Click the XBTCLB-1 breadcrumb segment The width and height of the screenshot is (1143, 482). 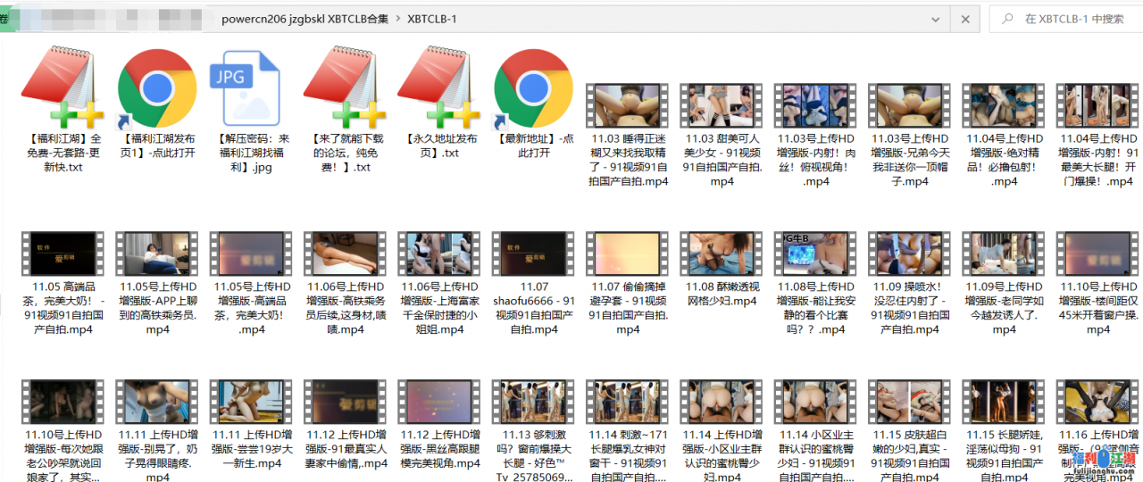point(431,19)
